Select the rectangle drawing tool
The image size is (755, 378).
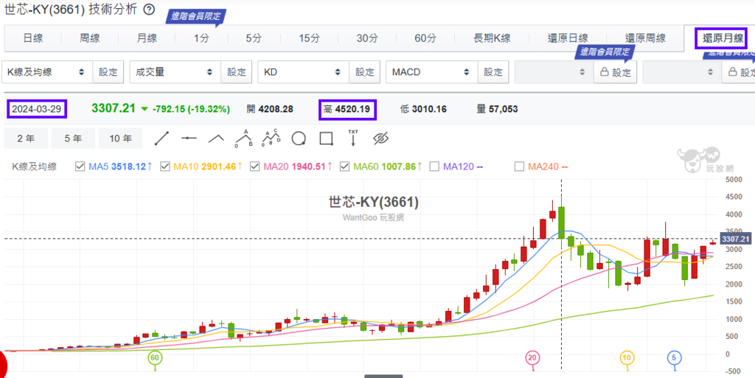pos(327,139)
